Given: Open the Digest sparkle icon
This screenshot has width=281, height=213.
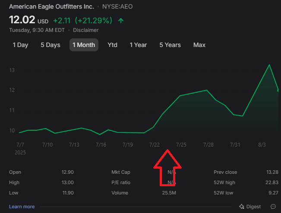Looking at the screenshot, I should [x=242, y=207].
